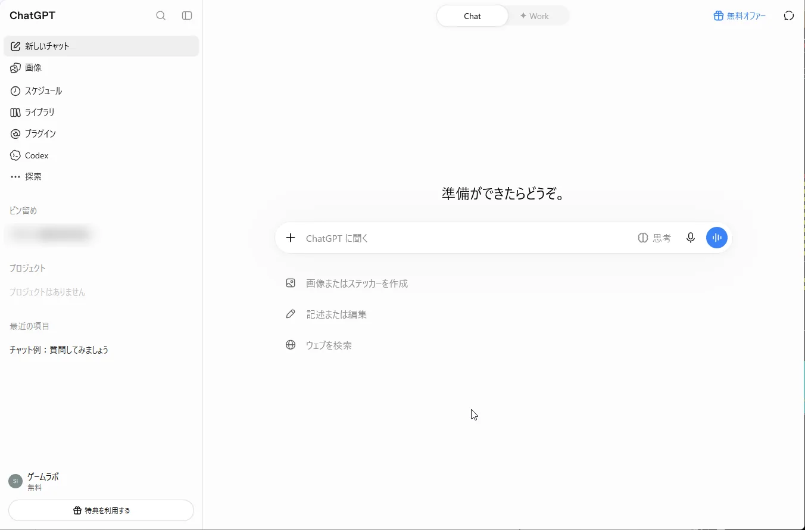This screenshot has height=530, width=805.
Task: Click the 画像 sidebar icon
Action: [15, 68]
